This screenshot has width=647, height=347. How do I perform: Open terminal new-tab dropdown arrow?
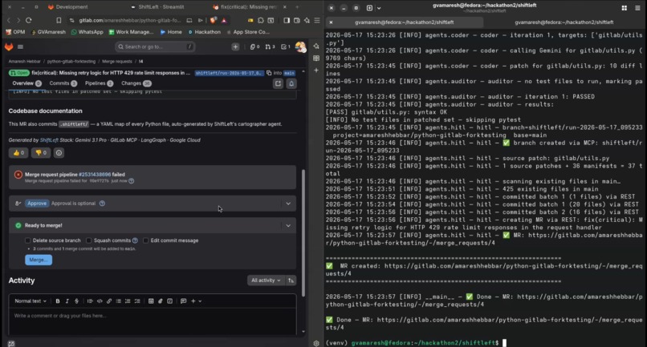[x=379, y=8]
